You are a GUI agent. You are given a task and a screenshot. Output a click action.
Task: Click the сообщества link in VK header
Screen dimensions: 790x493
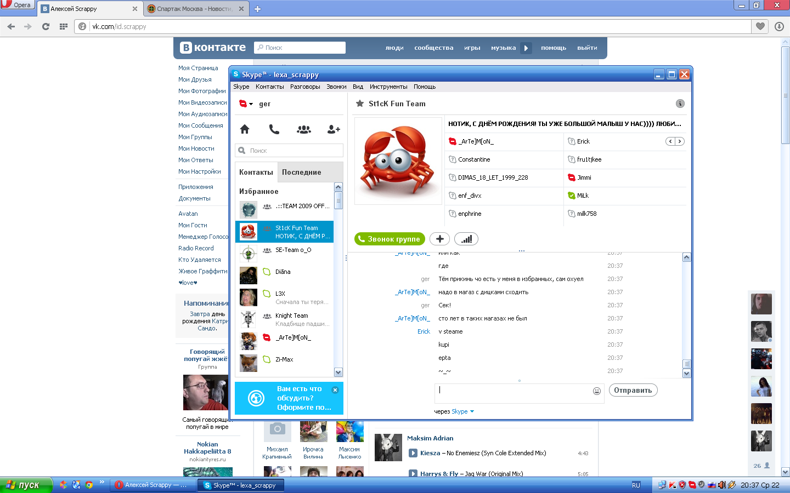click(434, 48)
